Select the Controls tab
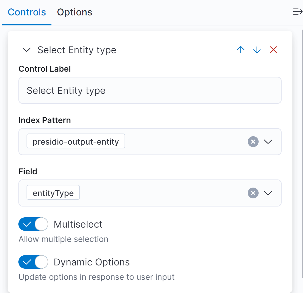 point(26,12)
